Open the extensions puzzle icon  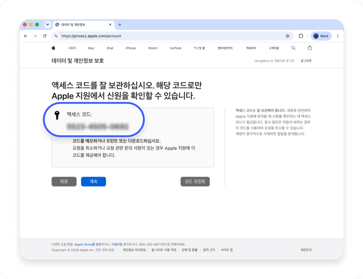tap(301, 36)
